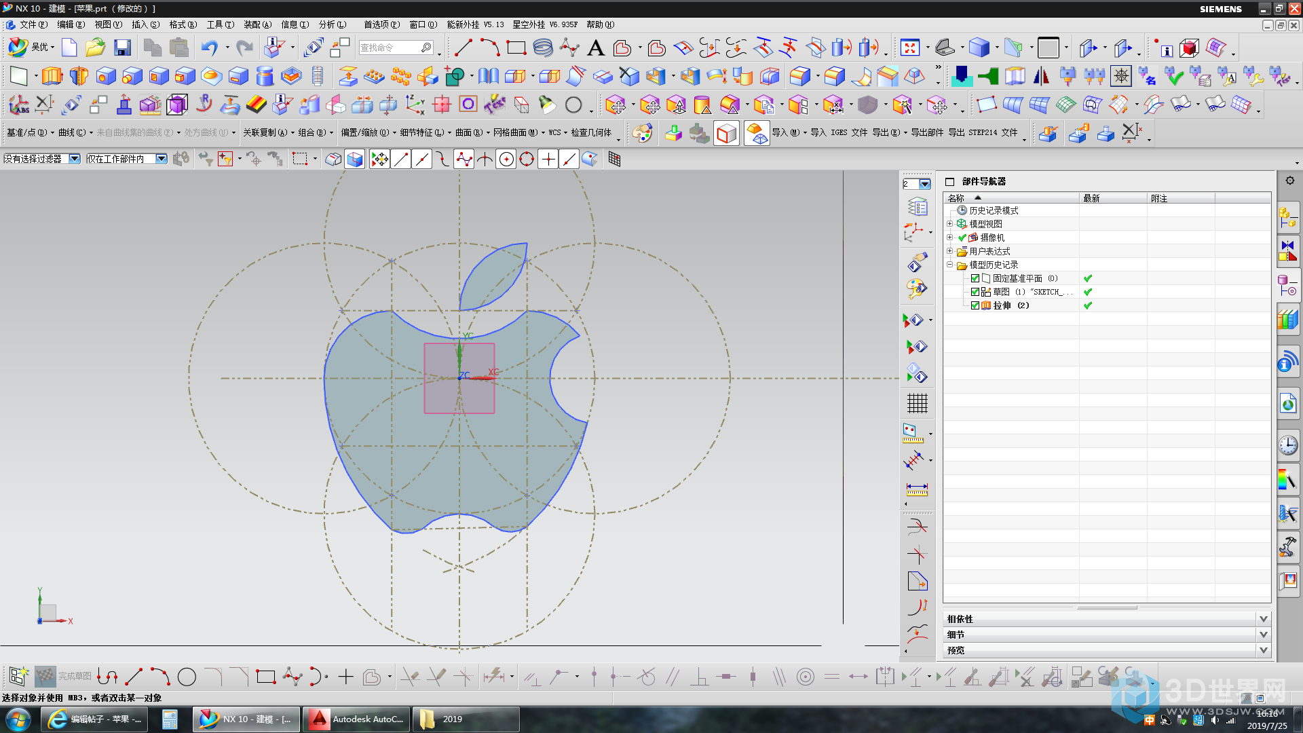Image resolution: width=1303 pixels, height=733 pixels.
Task: Collapse 模型历史记录 node
Action: [x=949, y=265]
